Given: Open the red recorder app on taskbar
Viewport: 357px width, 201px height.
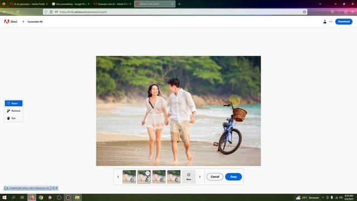Looking at the screenshot, I should pyautogui.click(x=68, y=197).
